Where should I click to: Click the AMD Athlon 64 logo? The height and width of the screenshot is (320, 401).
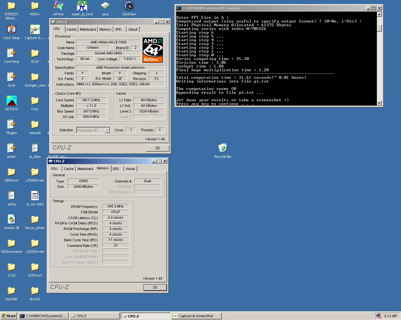tap(153, 50)
